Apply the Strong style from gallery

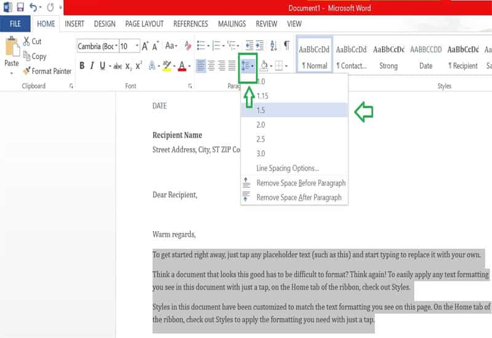388,57
